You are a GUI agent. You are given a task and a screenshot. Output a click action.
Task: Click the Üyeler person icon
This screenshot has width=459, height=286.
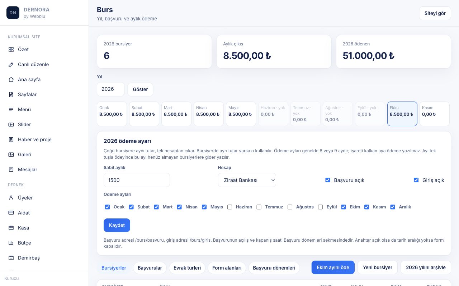pyautogui.click(x=11, y=198)
